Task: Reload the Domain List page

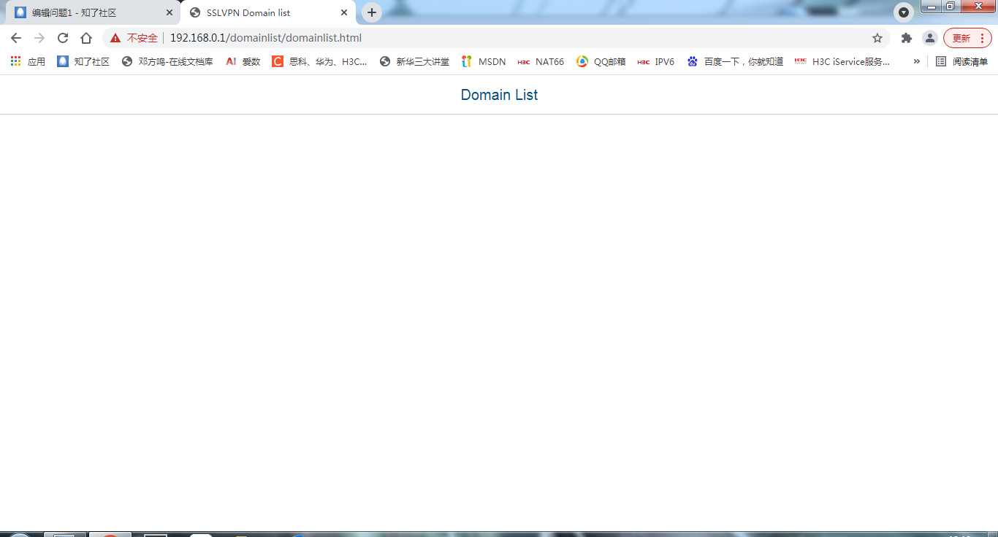Action: (x=63, y=38)
